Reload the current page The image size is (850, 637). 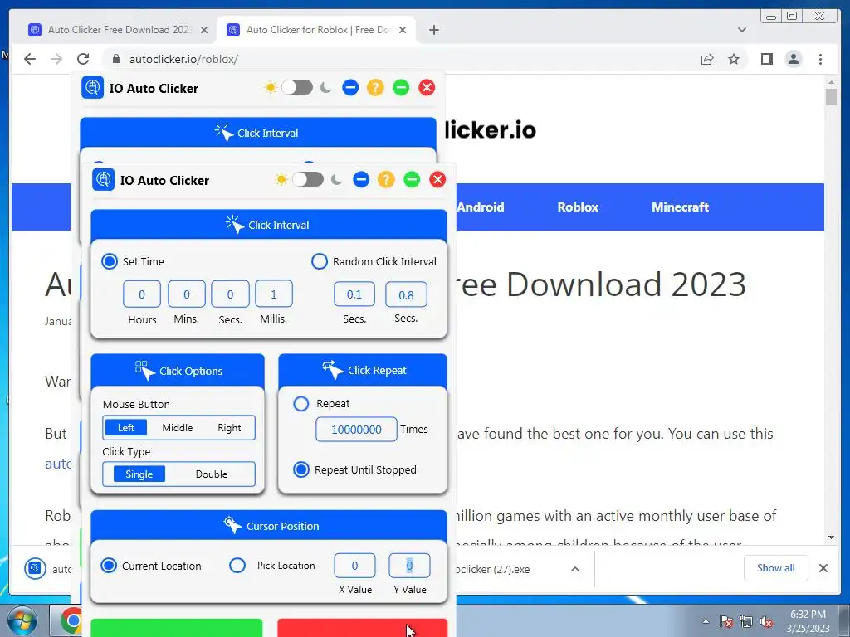83,59
